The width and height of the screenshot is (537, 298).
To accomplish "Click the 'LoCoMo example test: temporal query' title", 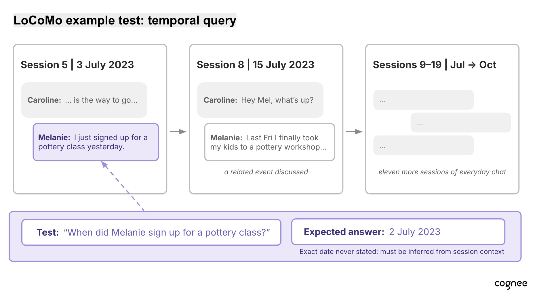I will (125, 20).
